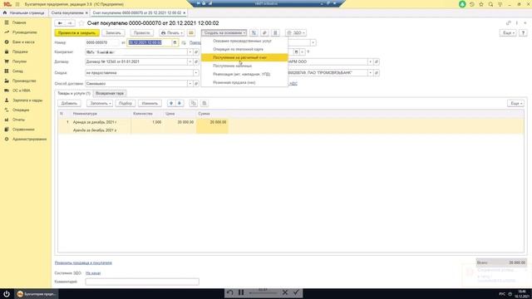Screen dimensions: 532x299
Task: Open the Банк и касса sidebar section
Action: point(23,42)
